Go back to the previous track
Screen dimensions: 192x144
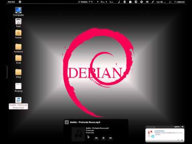(96, 138)
